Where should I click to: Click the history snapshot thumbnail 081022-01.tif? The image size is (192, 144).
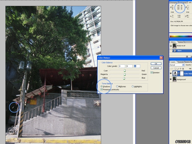pos(175,46)
